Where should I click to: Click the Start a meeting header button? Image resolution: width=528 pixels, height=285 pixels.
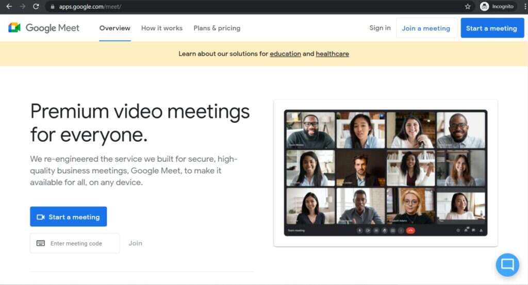click(x=492, y=28)
